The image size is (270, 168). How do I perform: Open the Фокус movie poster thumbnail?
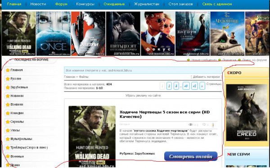click(x=158, y=34)
